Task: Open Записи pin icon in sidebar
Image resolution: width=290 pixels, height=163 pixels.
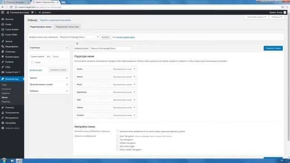Action: [x=3, y=41]
